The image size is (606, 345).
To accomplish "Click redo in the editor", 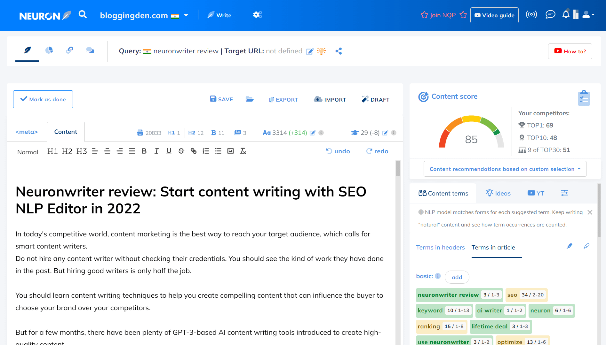I will (x=377, y=151).
